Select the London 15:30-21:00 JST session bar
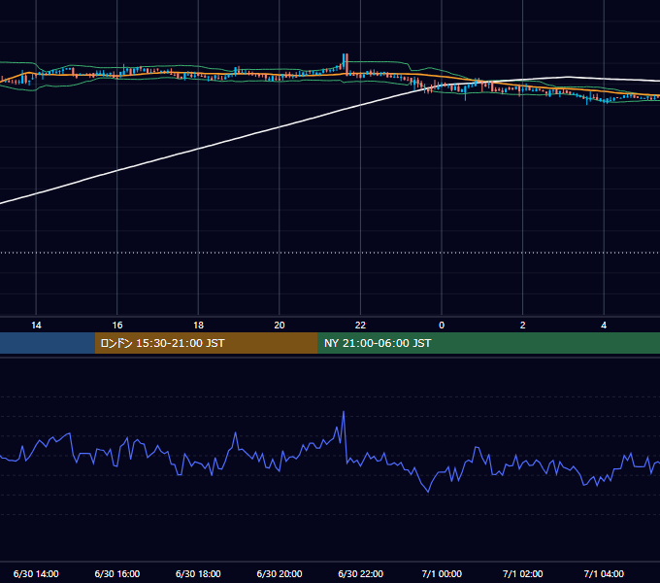This screenshot has height=583, width=660. pyautogui.click(x=206, y=343)
